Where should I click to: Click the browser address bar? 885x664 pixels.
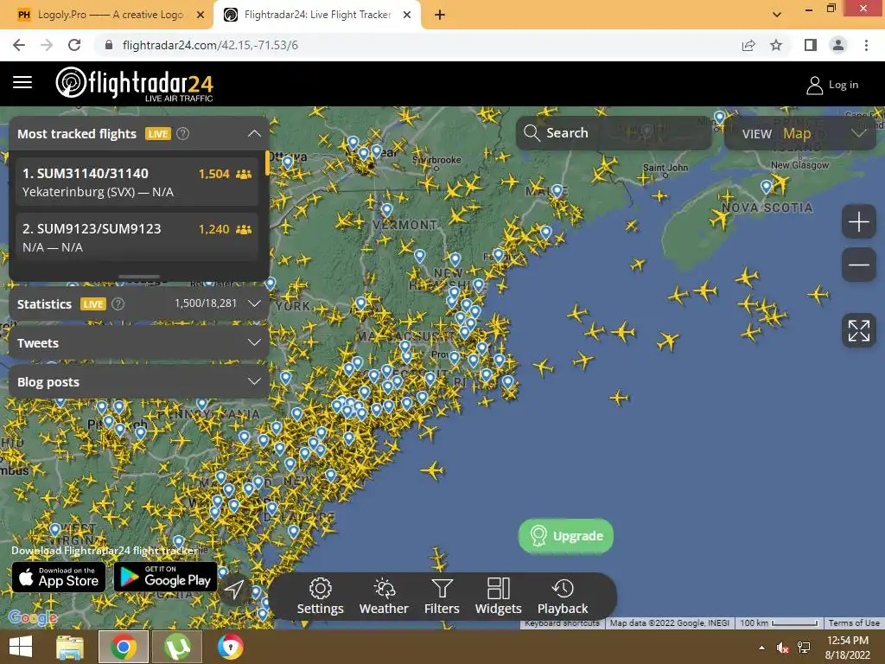coord(417,45)
